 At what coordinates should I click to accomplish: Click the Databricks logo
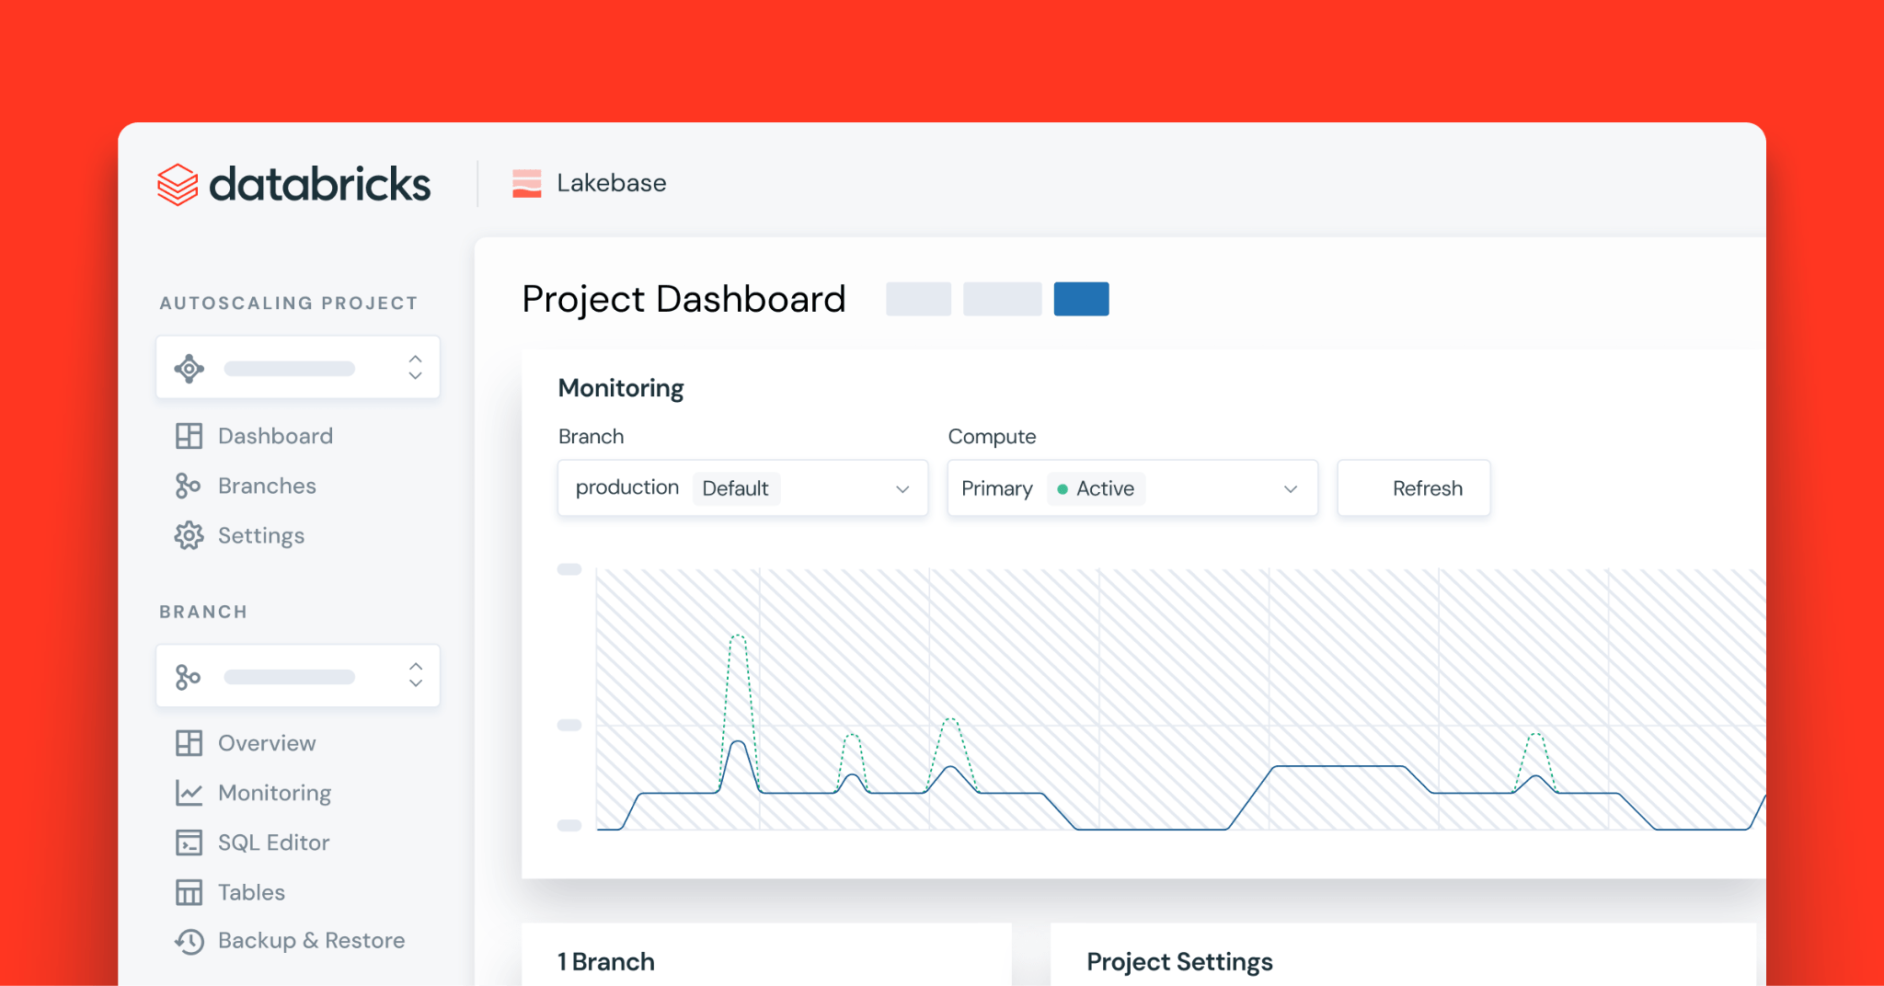pos(293,184)
